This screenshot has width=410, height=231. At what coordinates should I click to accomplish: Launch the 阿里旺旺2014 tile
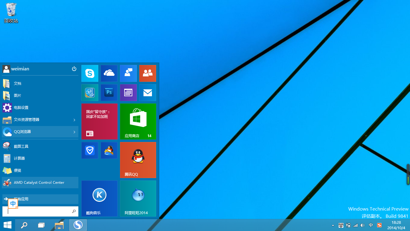tap(138, 199)
